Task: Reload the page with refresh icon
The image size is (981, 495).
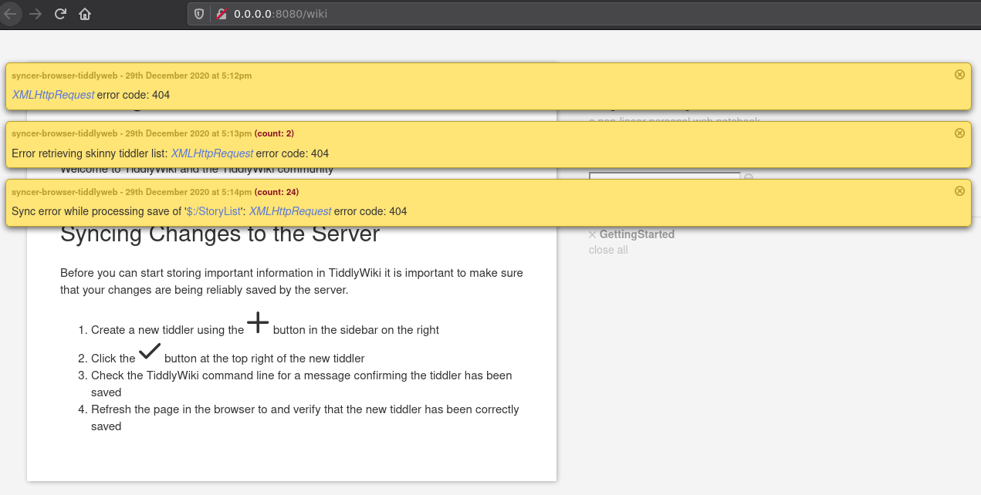Action: 60,14
